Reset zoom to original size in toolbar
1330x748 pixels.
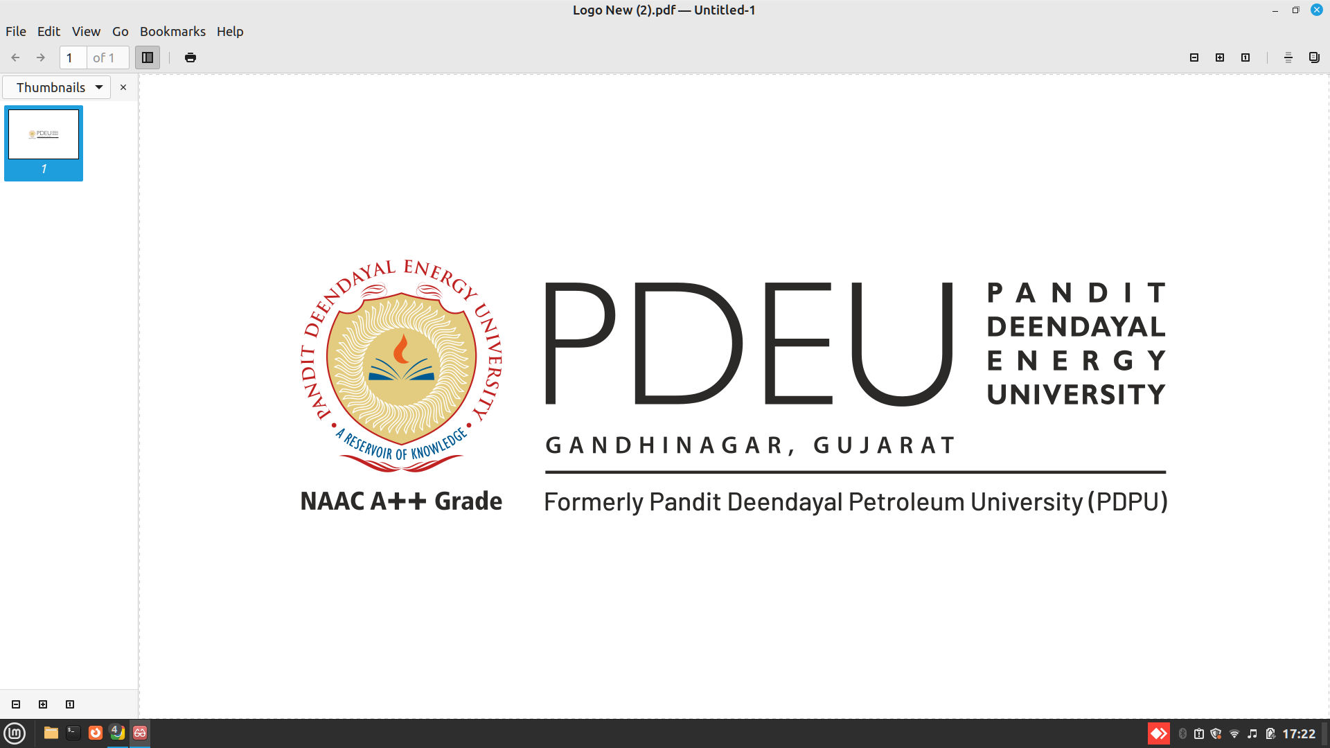click(x=1245, y=57)
